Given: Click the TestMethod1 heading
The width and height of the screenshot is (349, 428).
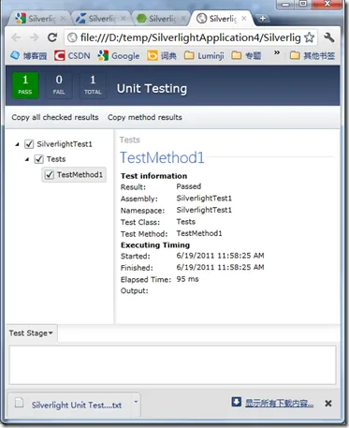Looking at the screenshot, I should pos(162,157).
